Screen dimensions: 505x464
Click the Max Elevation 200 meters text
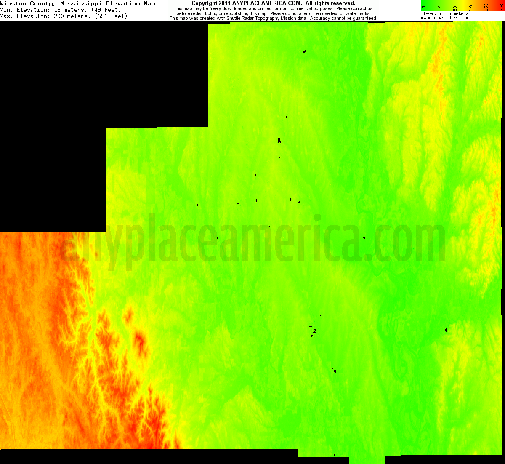point(64,16)
